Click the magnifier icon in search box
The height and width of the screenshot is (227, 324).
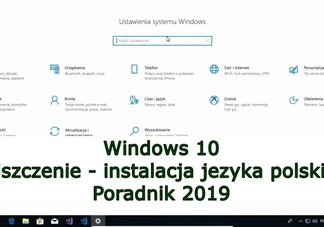pyautogui.click(x=208, y=41)
